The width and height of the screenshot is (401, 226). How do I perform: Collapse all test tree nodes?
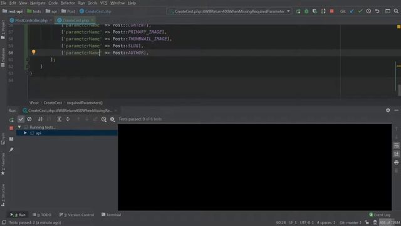point(68,119)
